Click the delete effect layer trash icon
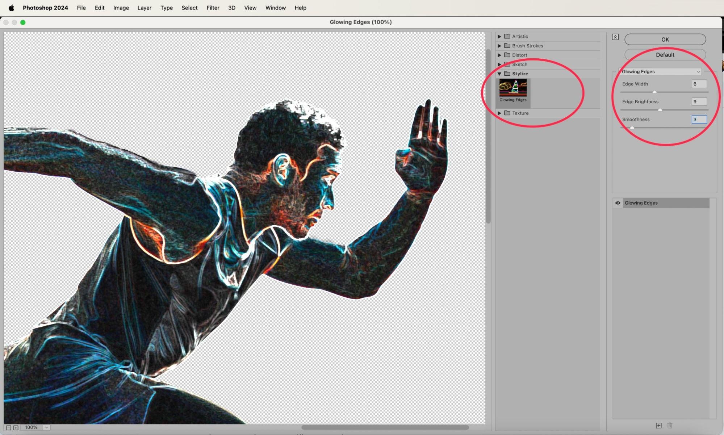Screen dimensions: 724x435 670,425
